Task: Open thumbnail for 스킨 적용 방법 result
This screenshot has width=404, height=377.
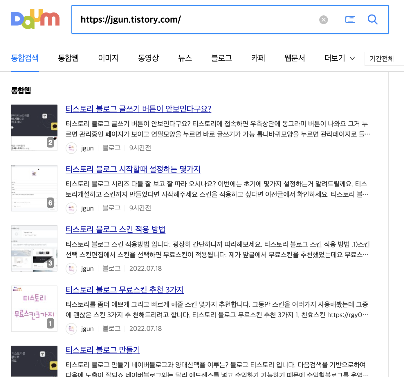Action: pos(34,248)
